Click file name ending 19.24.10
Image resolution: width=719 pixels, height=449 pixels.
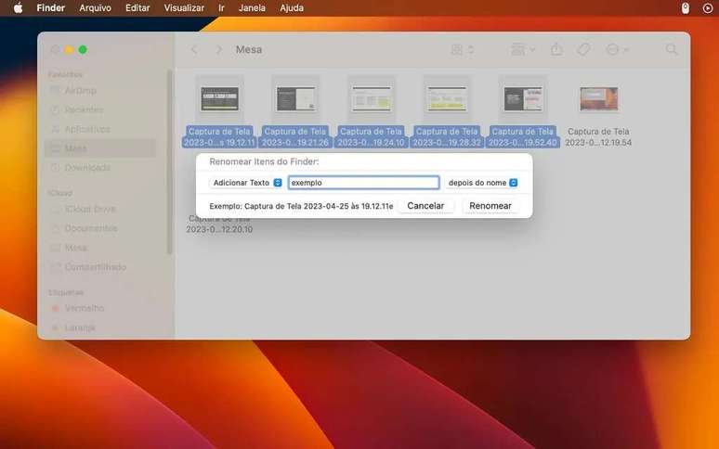371,137
